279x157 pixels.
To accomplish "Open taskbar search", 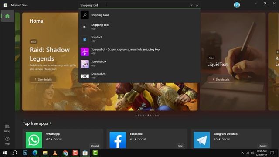I will (x=15, y=153).
